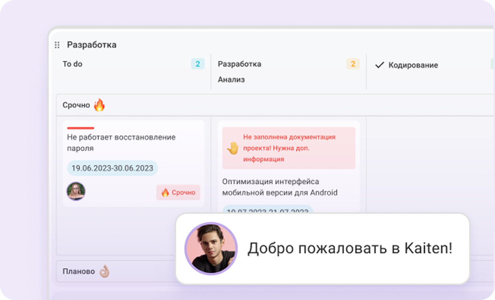Screen dimensions: 495x300
Task: Click the raised hand blocker icon
Action: (233, 148)
